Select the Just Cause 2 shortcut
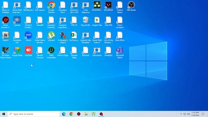Image resolution: width=208 pixels, height=117 pixels. coord(40,6)
